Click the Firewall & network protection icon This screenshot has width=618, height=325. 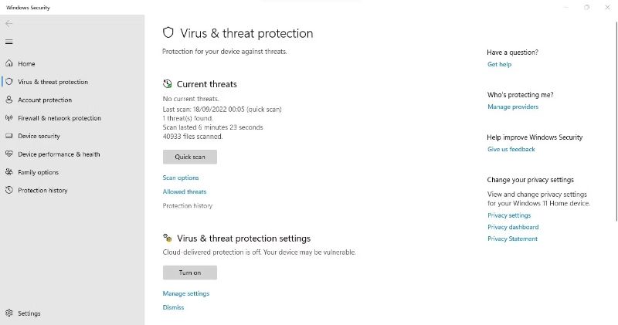9,118
